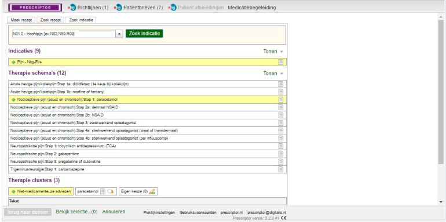Open document icon for gabapentine

(280, 154)
